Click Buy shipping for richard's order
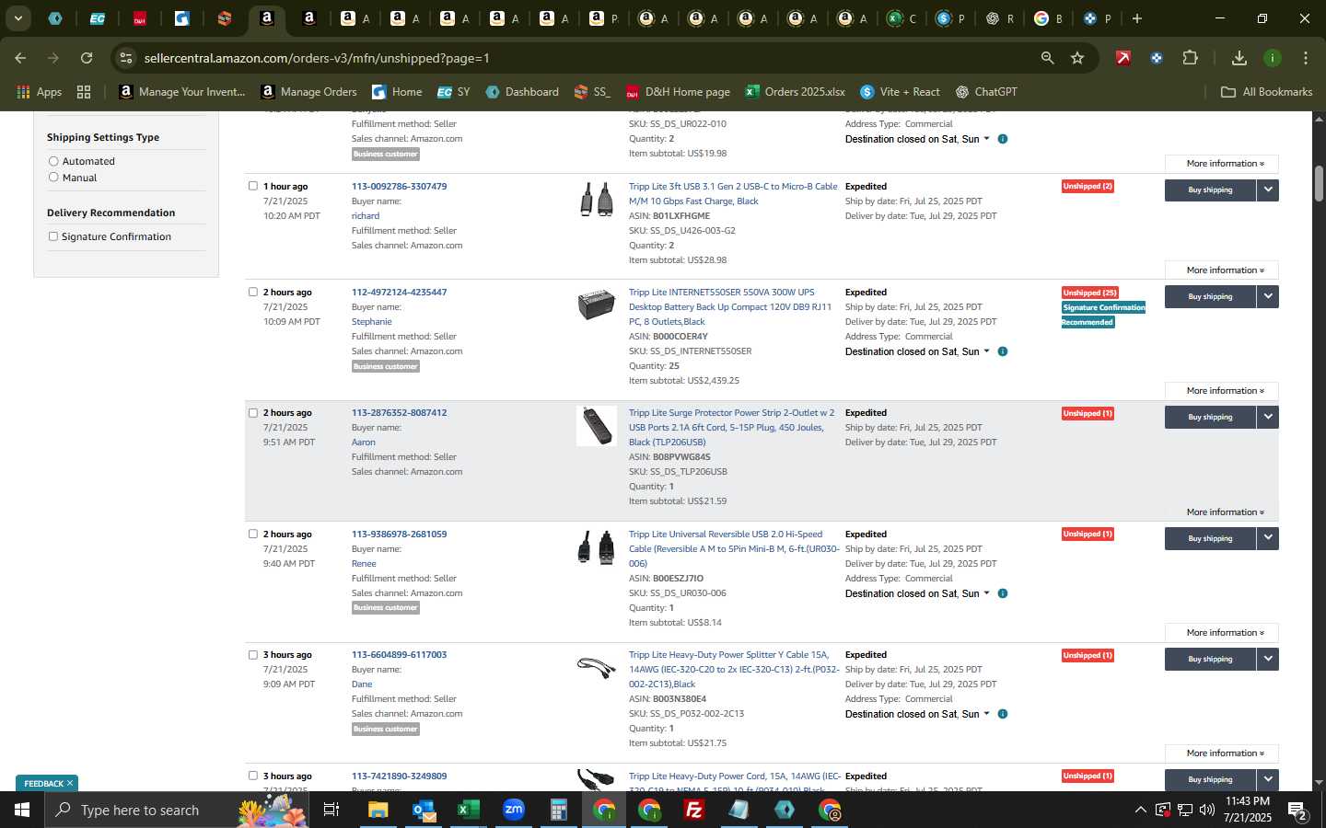This screenshot has width=1326, height=828. click(1210, 190)
